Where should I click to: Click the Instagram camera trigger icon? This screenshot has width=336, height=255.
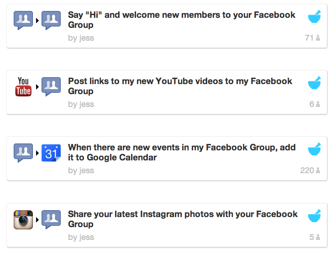click(x=23, y=220)
